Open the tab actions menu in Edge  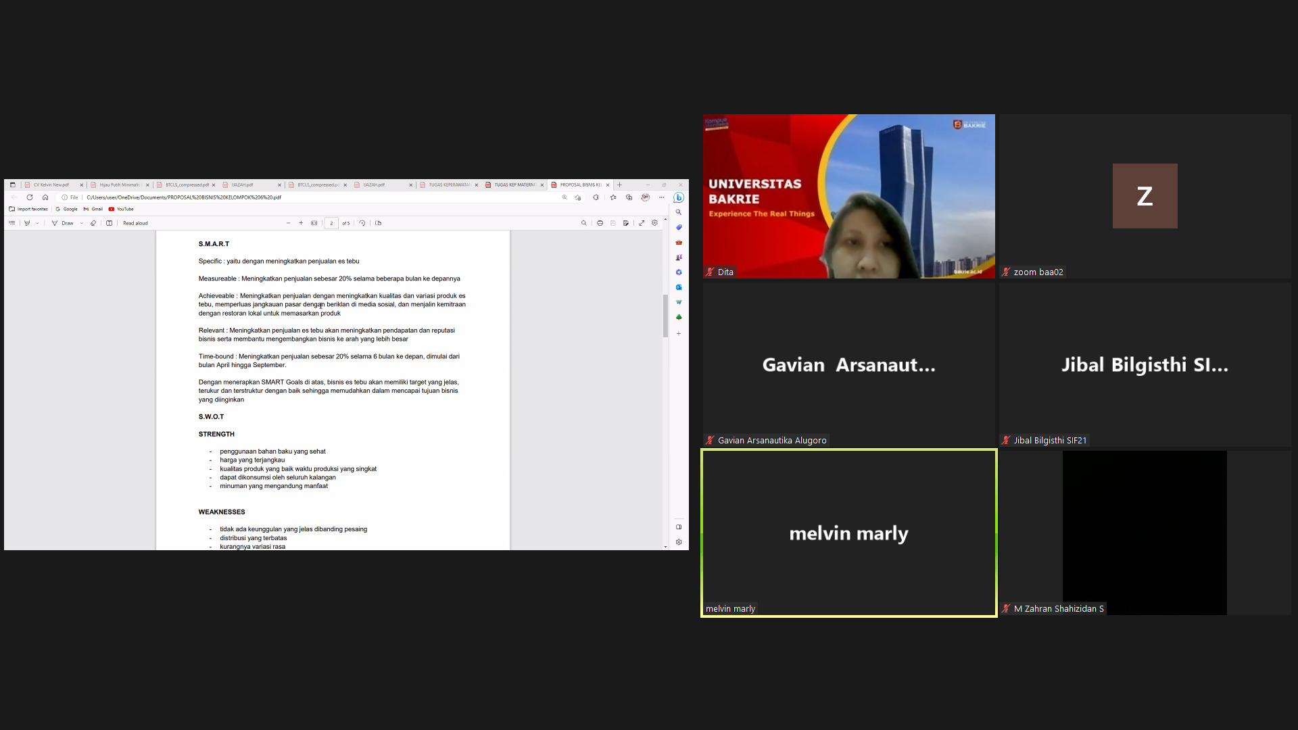pos(12,185)
